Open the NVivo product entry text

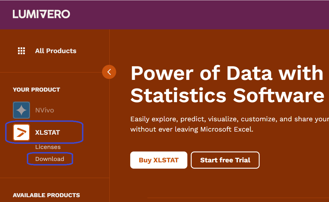click(x=45, y=110)
